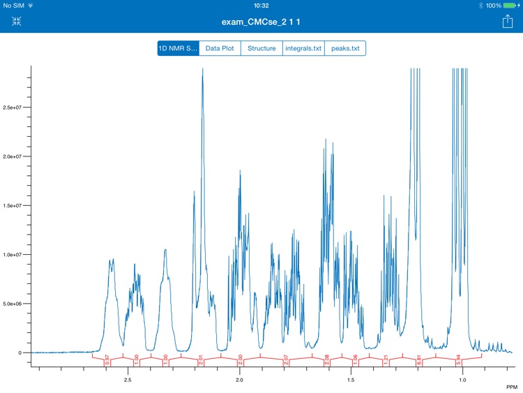This screenshot has width=523, height=393.
Task: Select integral value 2.00
Action: click(x=241, y=359)
